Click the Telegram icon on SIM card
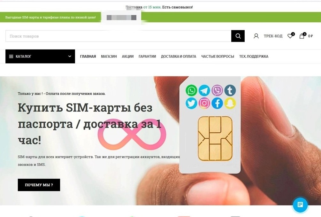 point(204,90)
